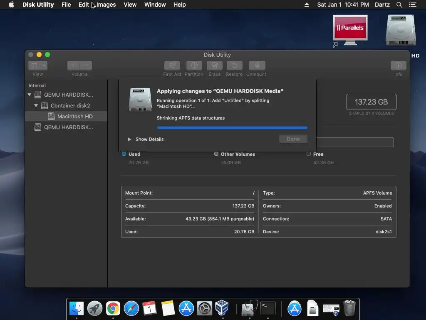Viewport: 426px width, 320px height.
Task: Click the Dartz user name in menu bar
Action: coord(382,5)
